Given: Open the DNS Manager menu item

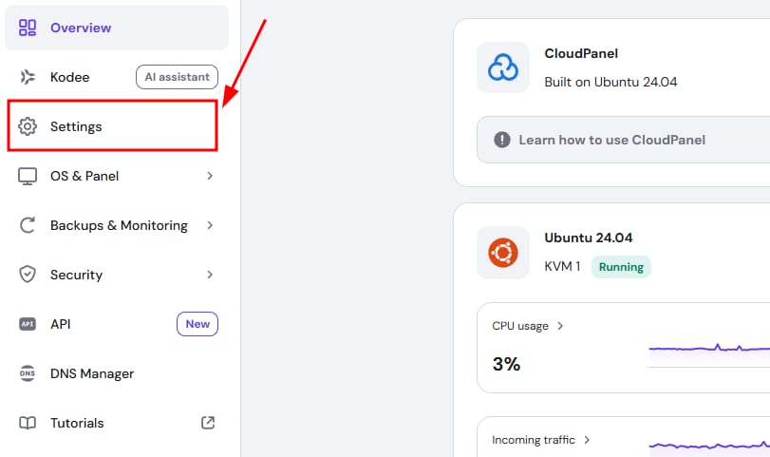Looking at the screenshot, I should [x=92, y=373].
